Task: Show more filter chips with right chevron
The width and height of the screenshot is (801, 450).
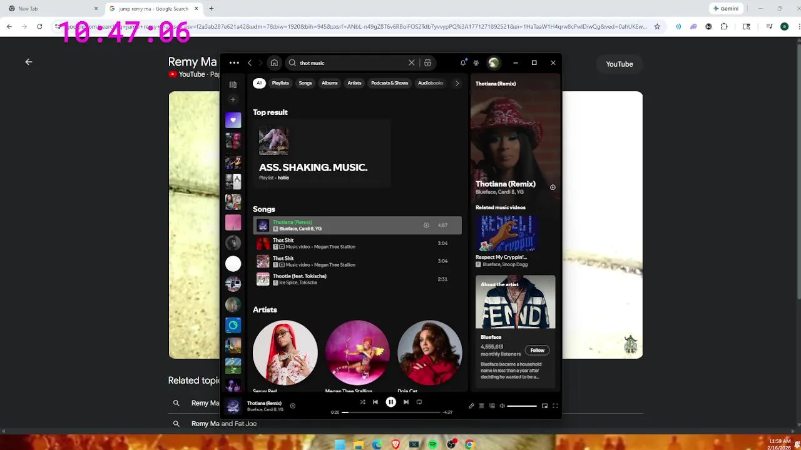Action: pos(457,83)
